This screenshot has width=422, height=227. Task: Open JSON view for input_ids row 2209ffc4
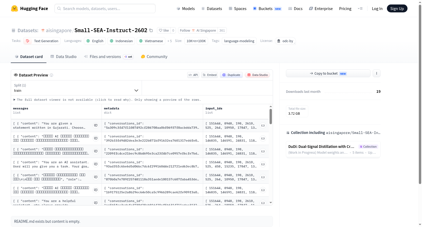click(x=263, y=151)
